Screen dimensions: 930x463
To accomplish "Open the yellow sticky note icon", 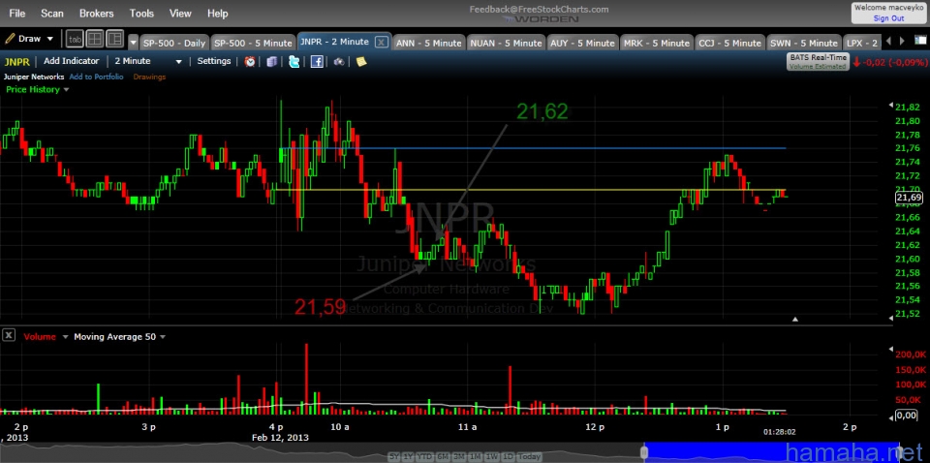I will pos(361,62).
